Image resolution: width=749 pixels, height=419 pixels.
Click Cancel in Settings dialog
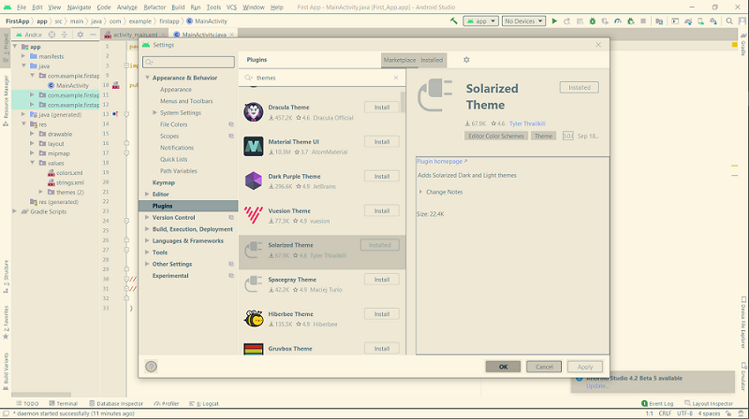pos(544,367)
